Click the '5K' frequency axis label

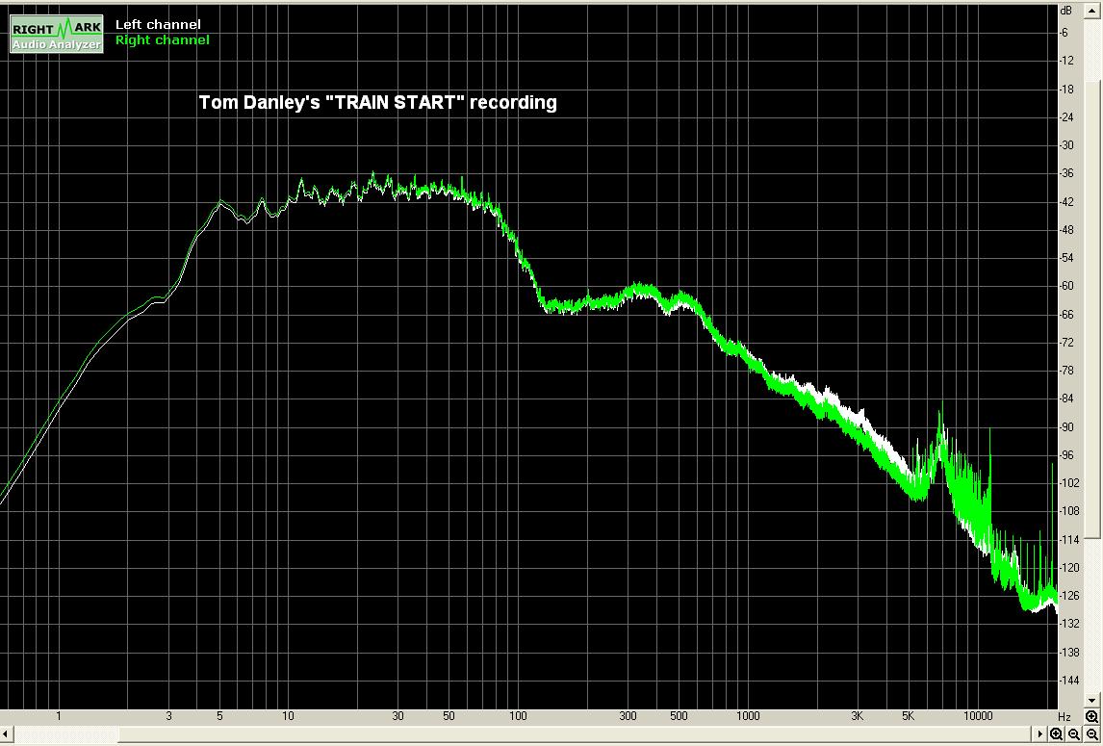(909, 716)
